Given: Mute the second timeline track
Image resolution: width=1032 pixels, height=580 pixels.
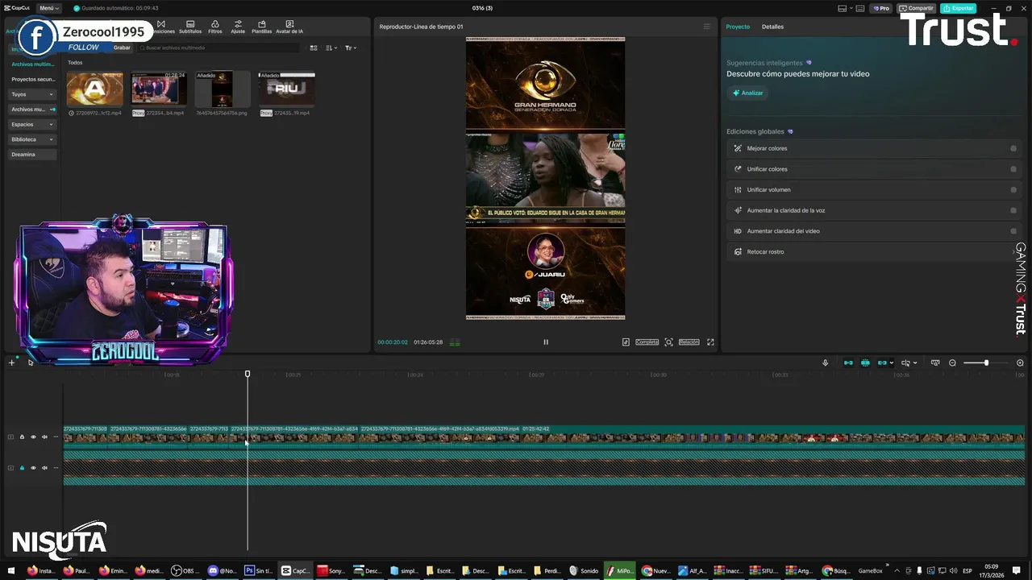Looking at the screenshot, I should point(44,467).
